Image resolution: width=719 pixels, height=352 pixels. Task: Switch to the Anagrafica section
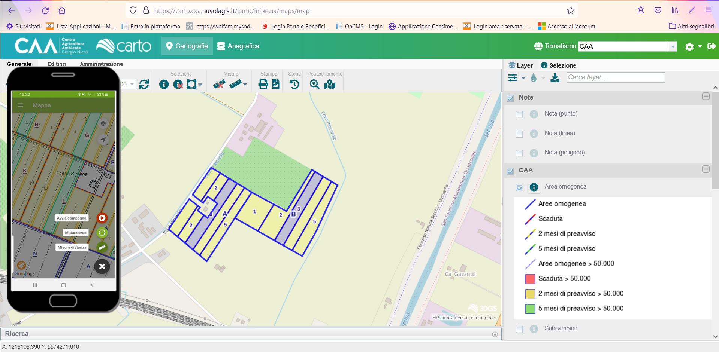238,46
